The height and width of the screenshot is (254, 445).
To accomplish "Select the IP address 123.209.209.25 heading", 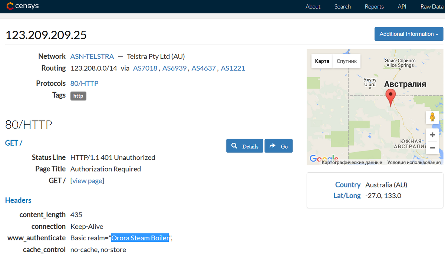I will point(46,35).
